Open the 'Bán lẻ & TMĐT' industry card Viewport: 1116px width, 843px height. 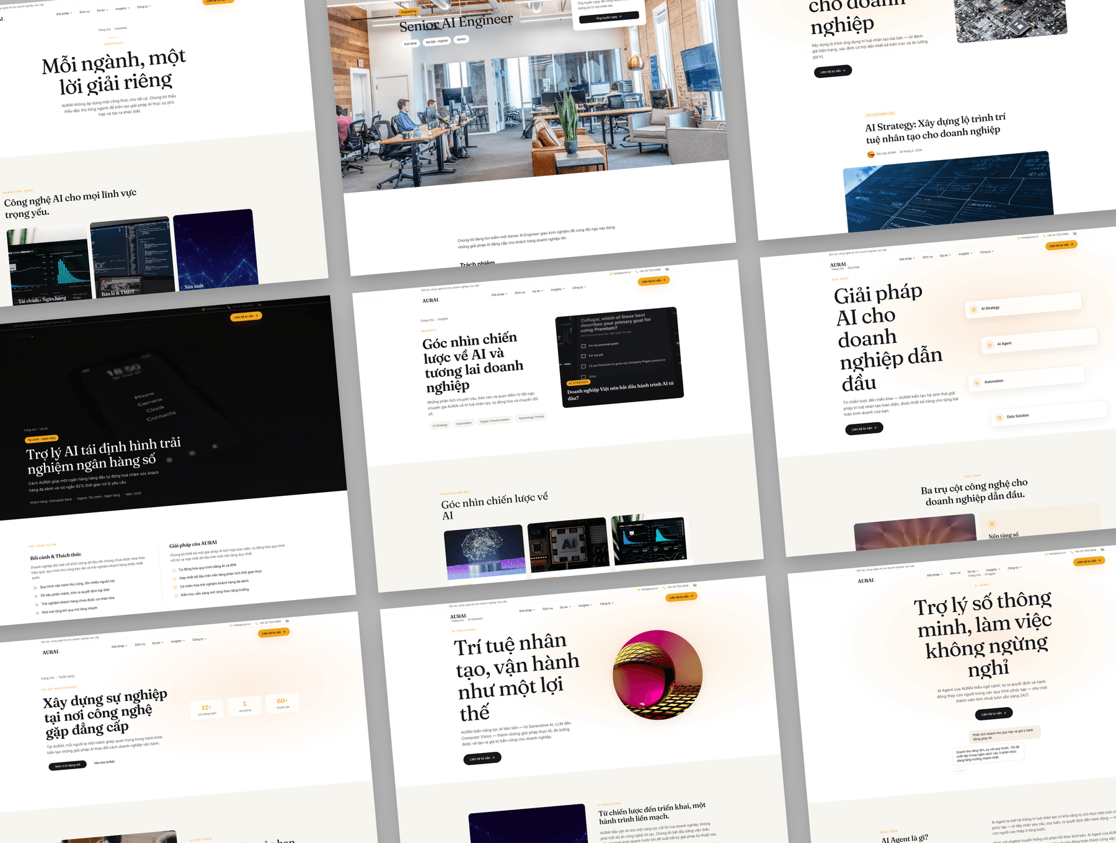coord(131,258)
